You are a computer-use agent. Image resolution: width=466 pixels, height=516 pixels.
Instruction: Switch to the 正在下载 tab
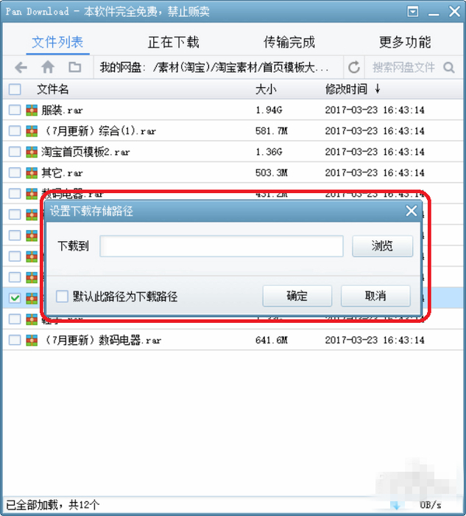173,42
